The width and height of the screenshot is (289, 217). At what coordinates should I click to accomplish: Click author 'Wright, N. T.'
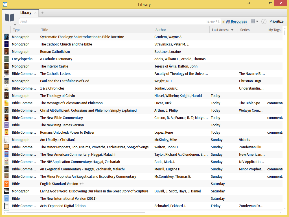click(x=163, y=81)
